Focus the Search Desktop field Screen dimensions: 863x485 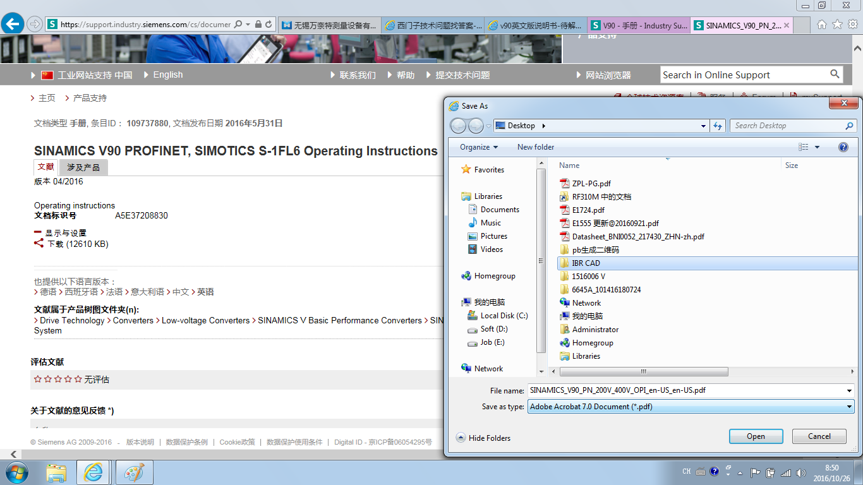[x=787, y=126]
